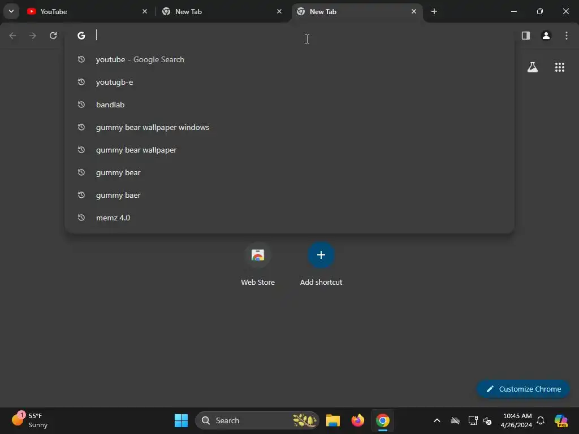Click the Chrome taskbar icon
The width and height of the screenshot is (579, 434).
pyautogui.click(x=383, y=420)
